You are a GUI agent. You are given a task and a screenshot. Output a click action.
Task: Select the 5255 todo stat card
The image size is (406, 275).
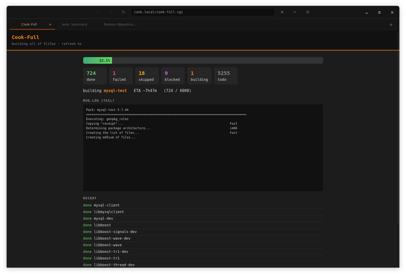(226, 76)
